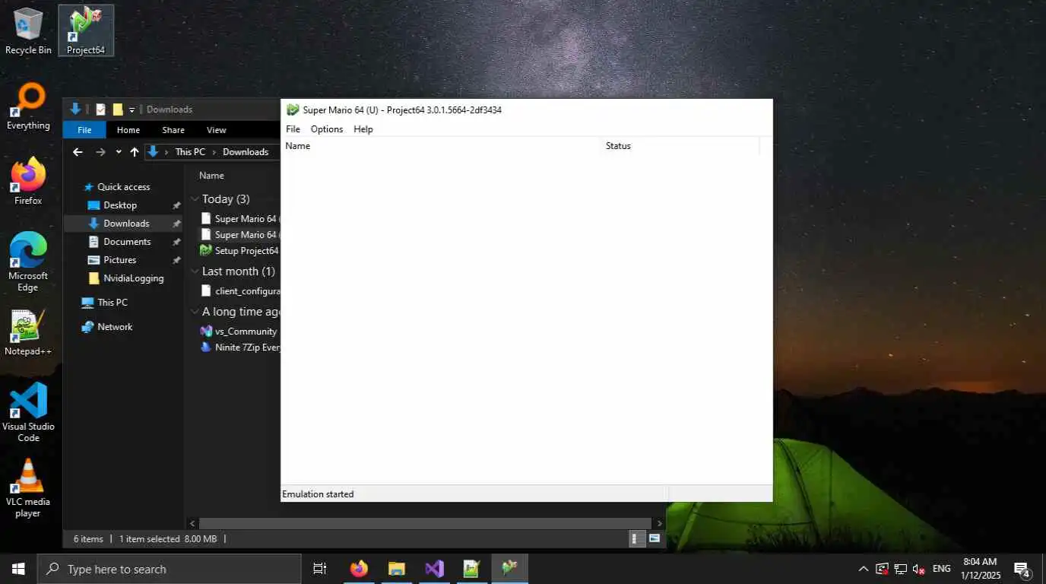
Task: Open Task View from taskbar
Action: click(320, 569)
